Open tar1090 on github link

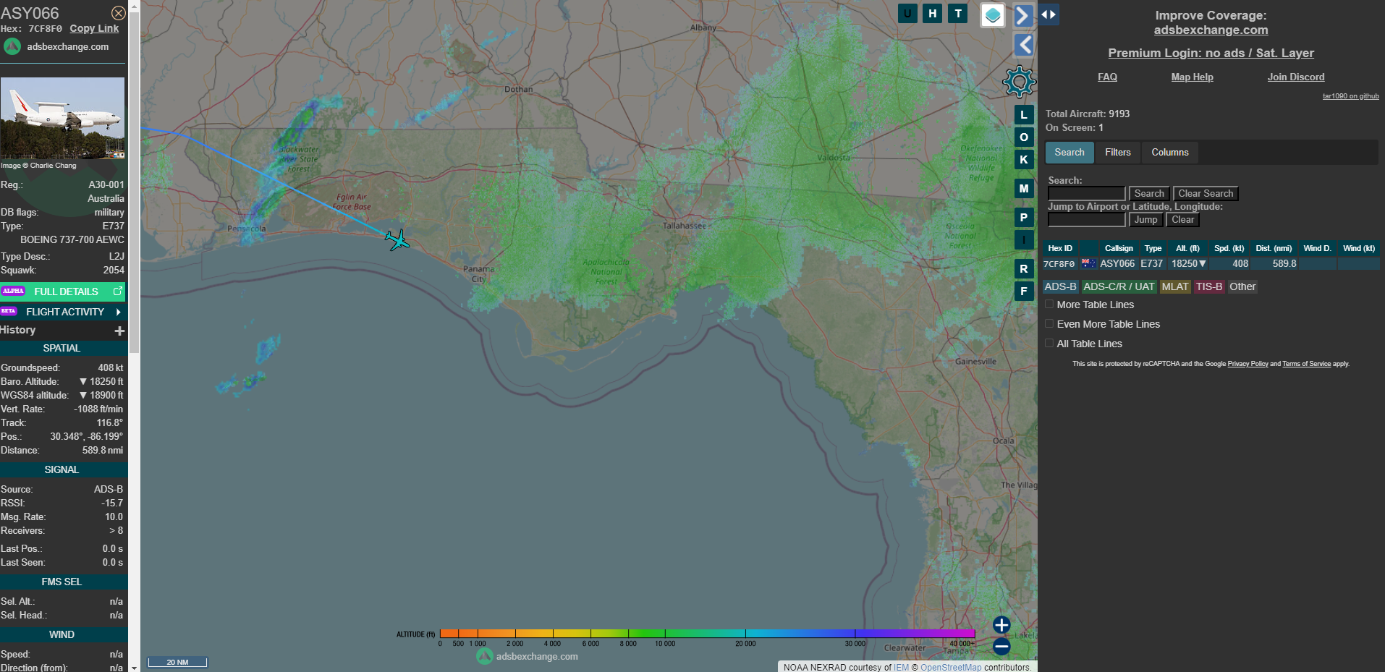(x=1350, y=96)
